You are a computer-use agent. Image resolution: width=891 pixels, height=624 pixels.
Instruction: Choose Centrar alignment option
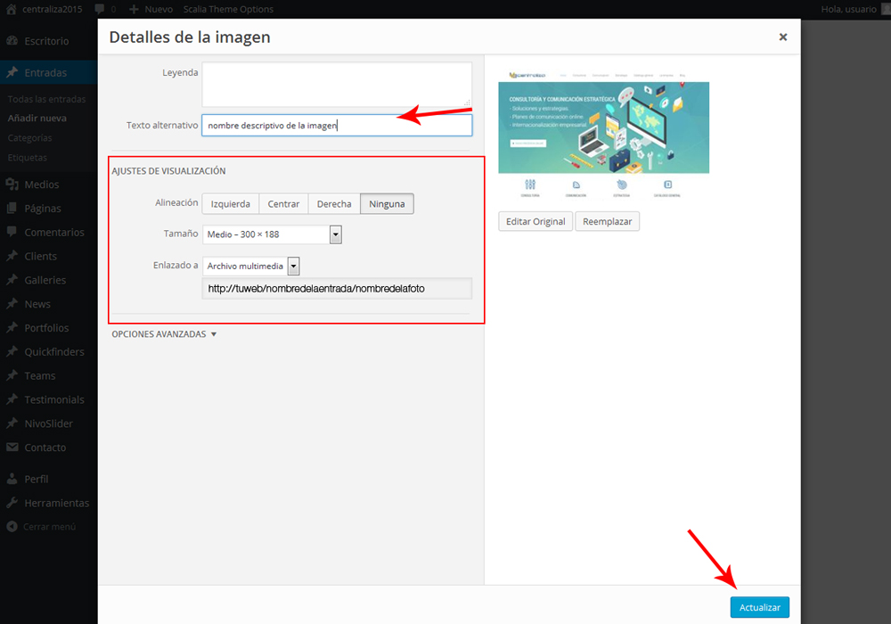click(x=283, y=204)
